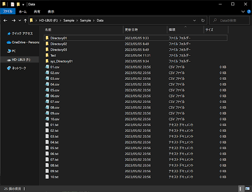The image size is (252, 192).
Task: Select 04.txt file name
Action: (55, 142)
